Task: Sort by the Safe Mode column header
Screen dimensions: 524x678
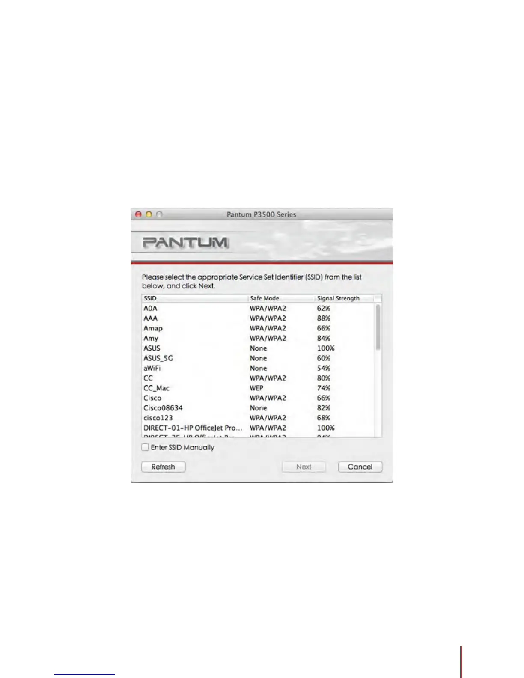Action: click(282, 298)
